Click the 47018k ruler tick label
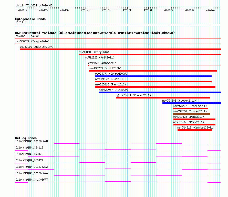 click(x=169, y=10)
